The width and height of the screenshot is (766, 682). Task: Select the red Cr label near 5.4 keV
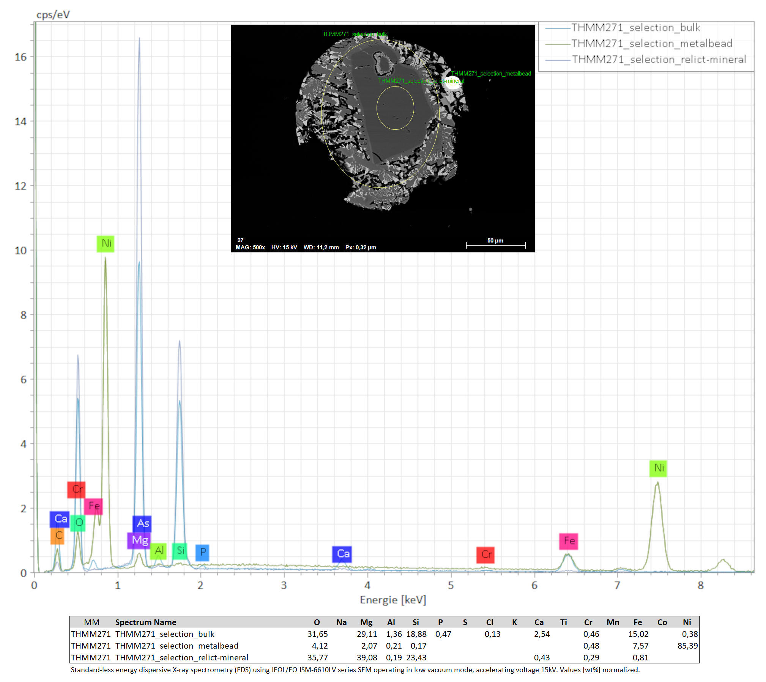point(485,555)
